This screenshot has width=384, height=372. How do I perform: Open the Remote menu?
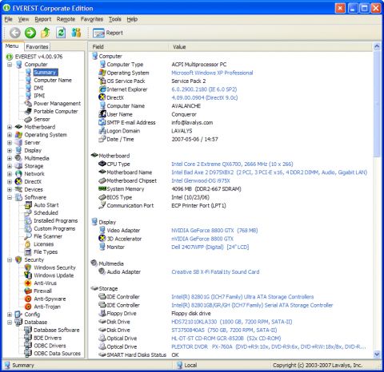point(66,19)
